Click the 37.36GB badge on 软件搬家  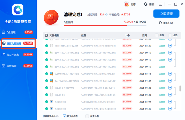[28, 66]
